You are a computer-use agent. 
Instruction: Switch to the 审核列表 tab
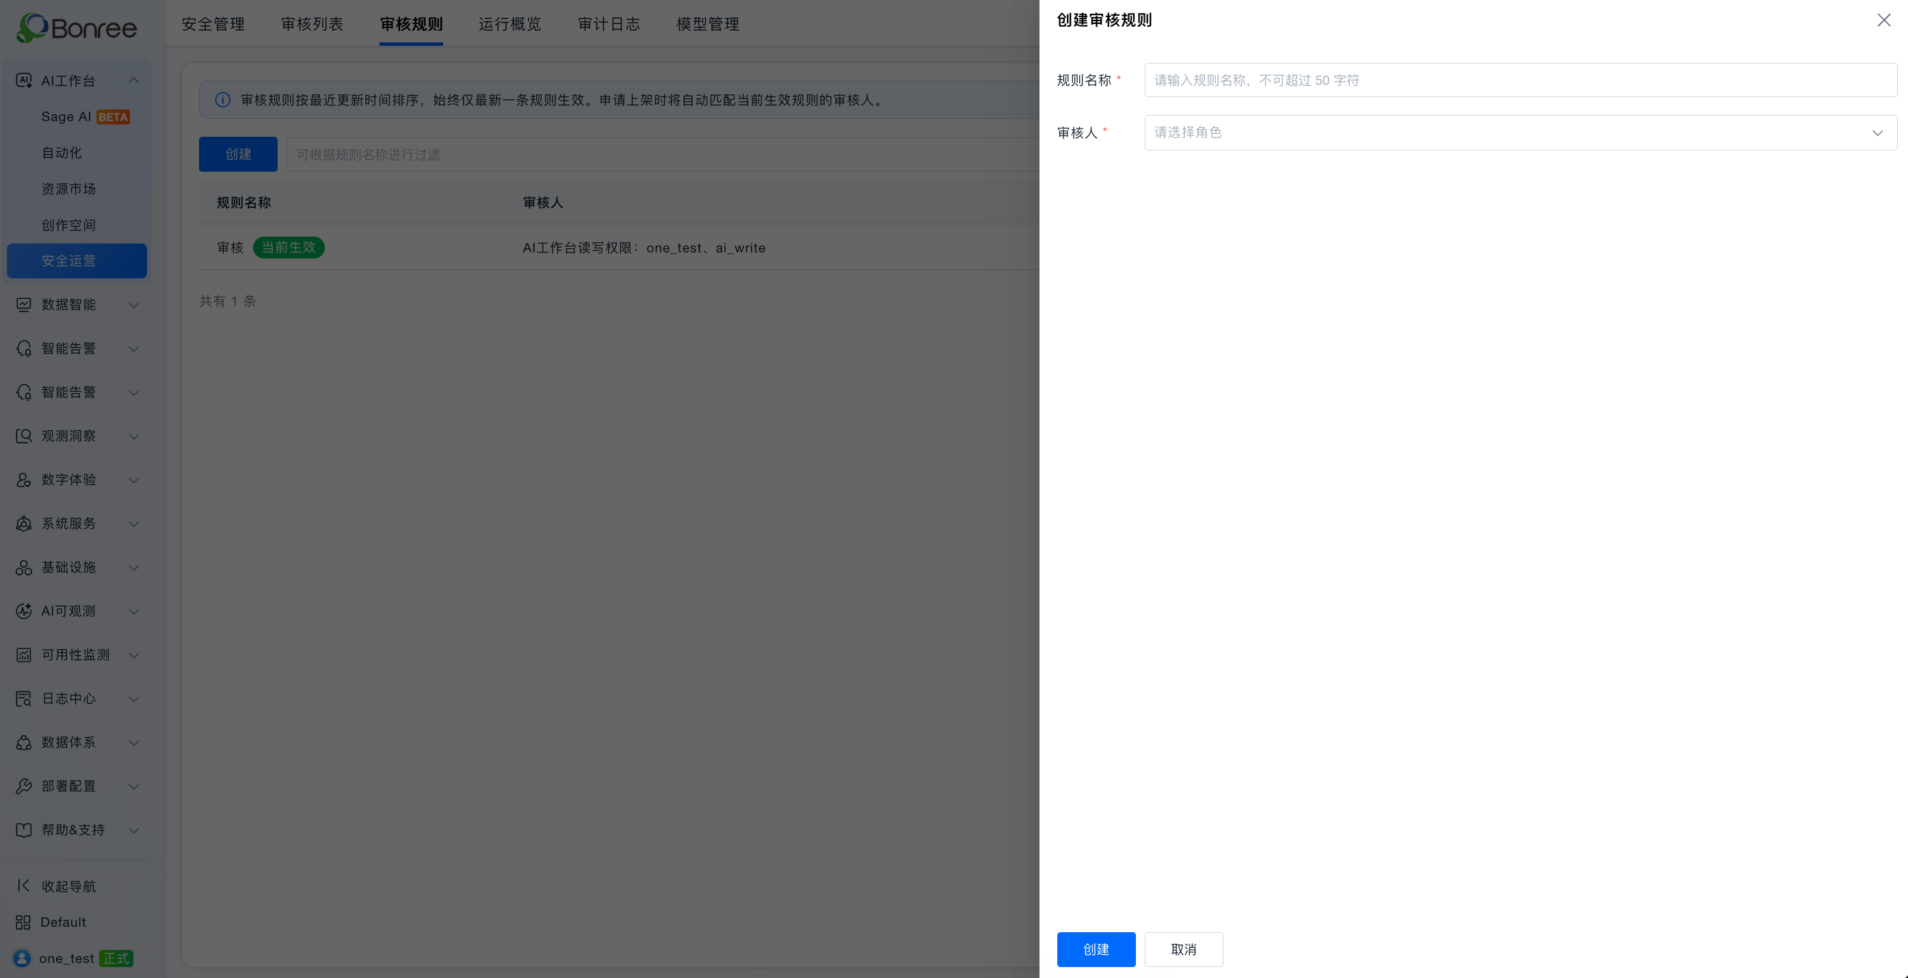312,24
